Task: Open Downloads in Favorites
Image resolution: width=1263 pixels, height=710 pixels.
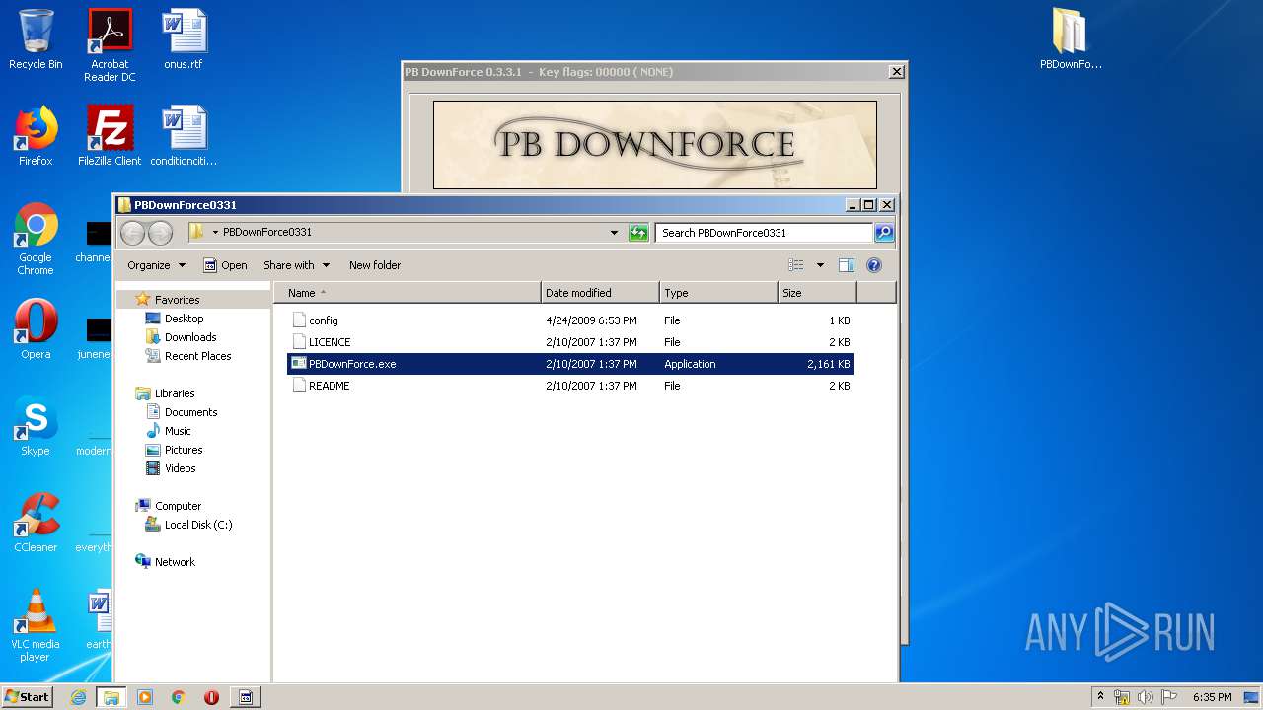Action: [189, 337]
